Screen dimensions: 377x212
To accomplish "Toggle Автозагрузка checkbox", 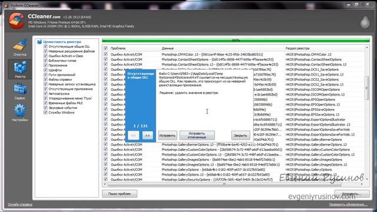I will pyautogui.click(x=45, y=94).
